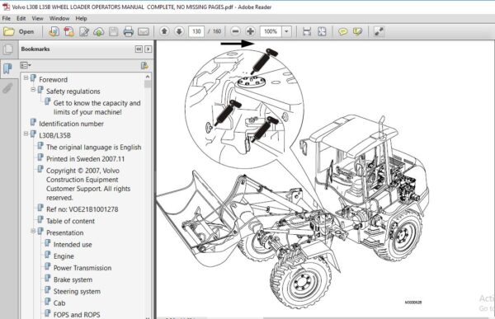Viewport: 495px width, 319px height.
Task: Click the page number field showing 130
Action: (x=196, y=31)
